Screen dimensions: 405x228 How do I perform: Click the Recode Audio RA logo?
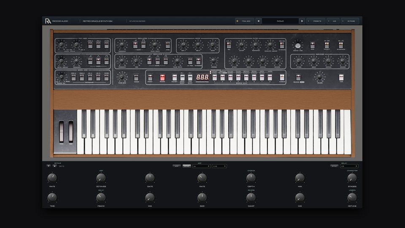point(48,21)
